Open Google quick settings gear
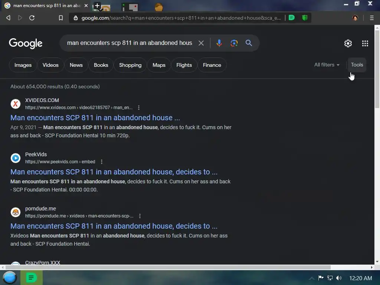Screen dimensions: 380x285 [x=348, y=43]
